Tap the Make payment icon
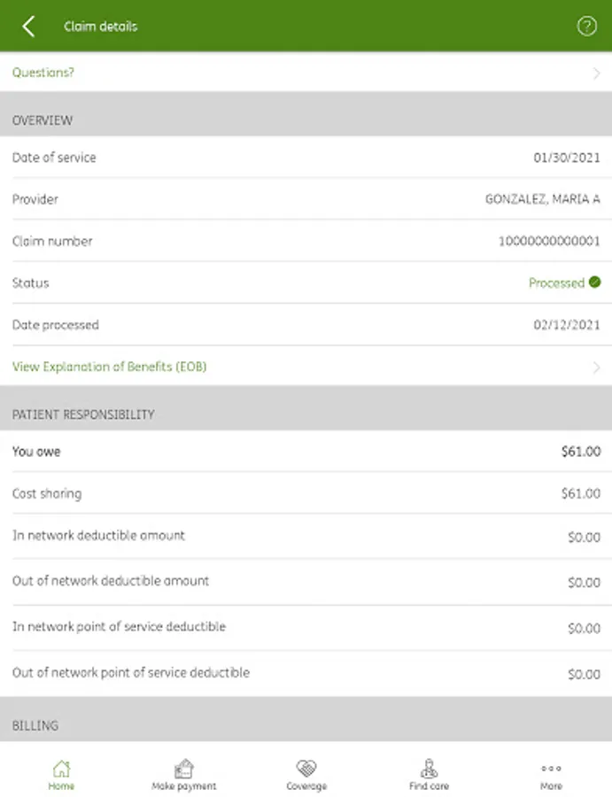612x797 pixels. tap(183, 768)
